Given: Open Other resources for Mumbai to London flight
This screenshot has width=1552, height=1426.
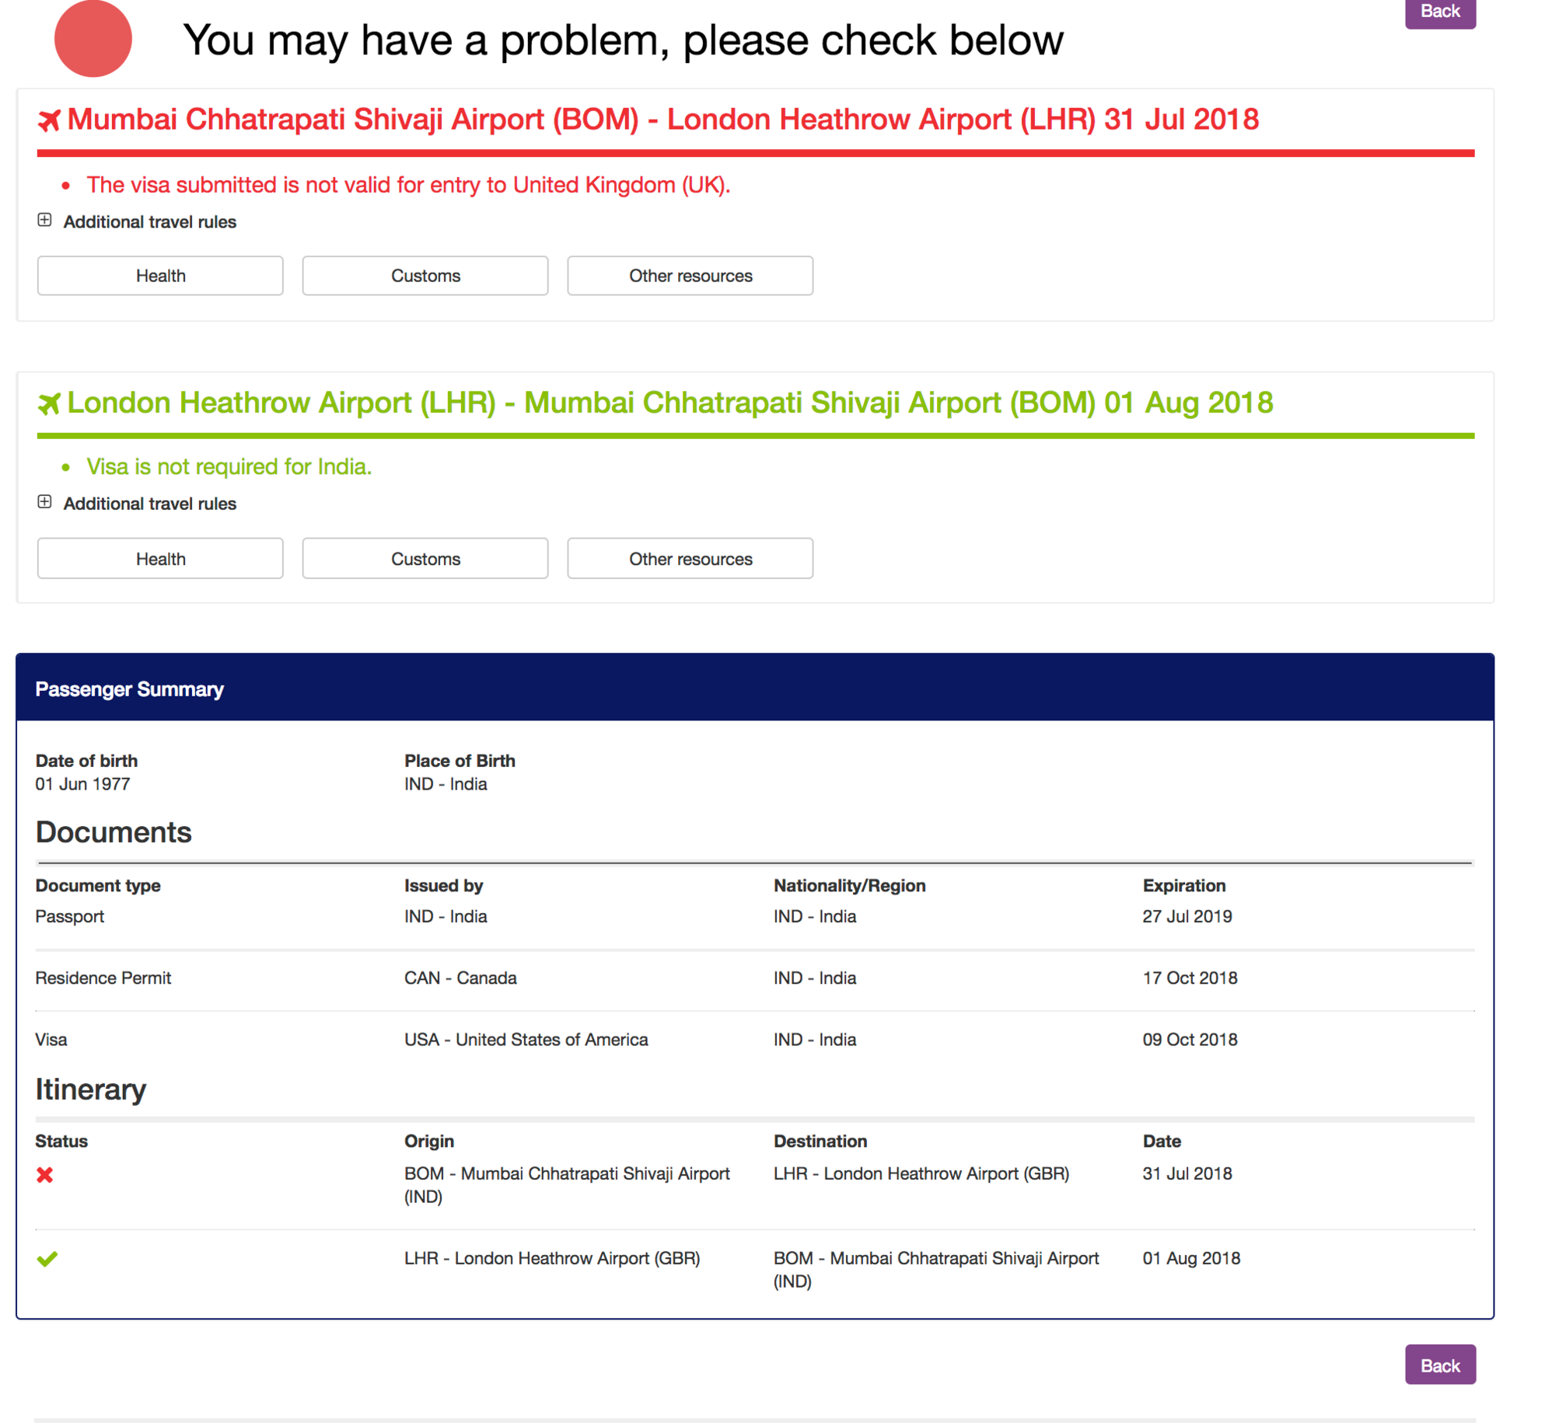Looking at the screenshot, I should coord(690,276).
